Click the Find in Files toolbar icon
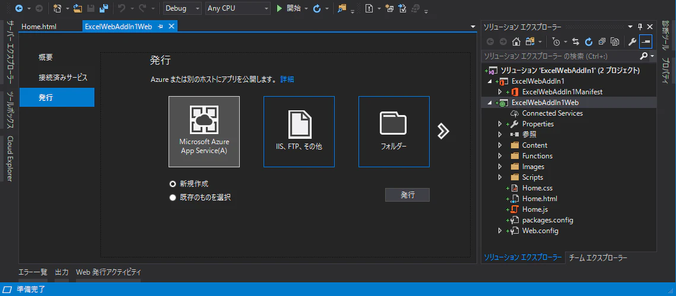 click(x=342, y=8)
